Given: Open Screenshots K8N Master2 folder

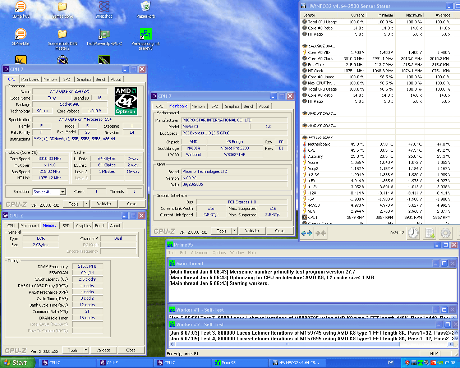Looking at the screenshot, I should (62, 39).
